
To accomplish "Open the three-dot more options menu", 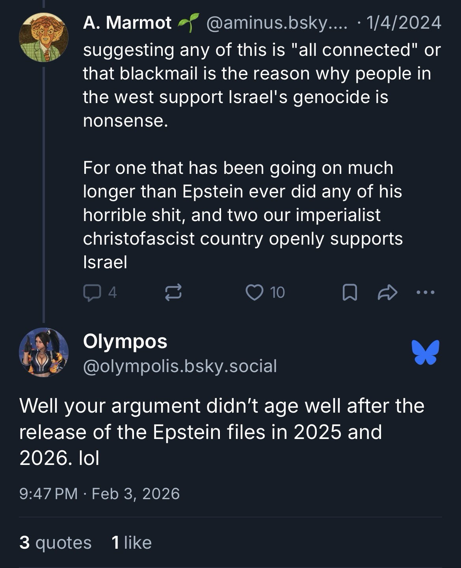I will point(425,292).
